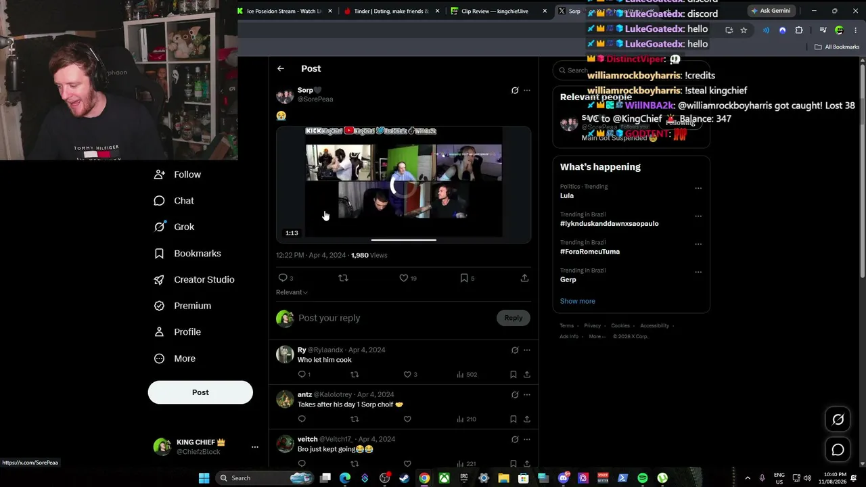Image resolution: width=866 pixels, height=487 pixels.
Task: Open KING CHIEF account menu dots
Action: (255, 447)
